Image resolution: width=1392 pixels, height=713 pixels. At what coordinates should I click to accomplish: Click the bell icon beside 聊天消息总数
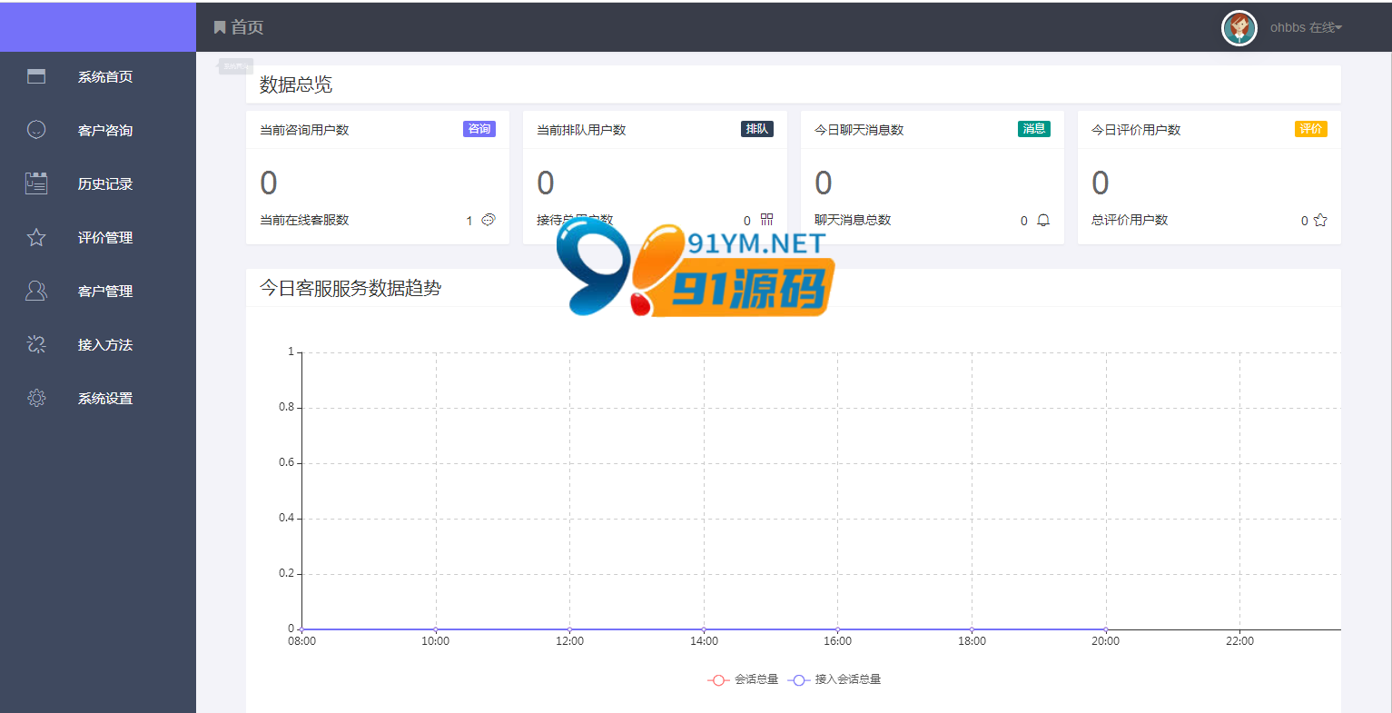coord(1043,220)
